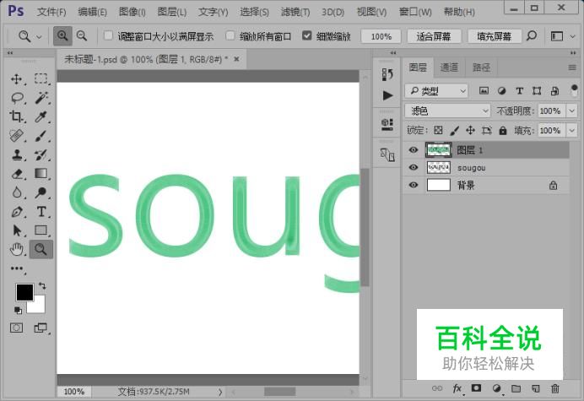584x401 pixels.
Task: Select the Pen tool
Action: [16, 212]
